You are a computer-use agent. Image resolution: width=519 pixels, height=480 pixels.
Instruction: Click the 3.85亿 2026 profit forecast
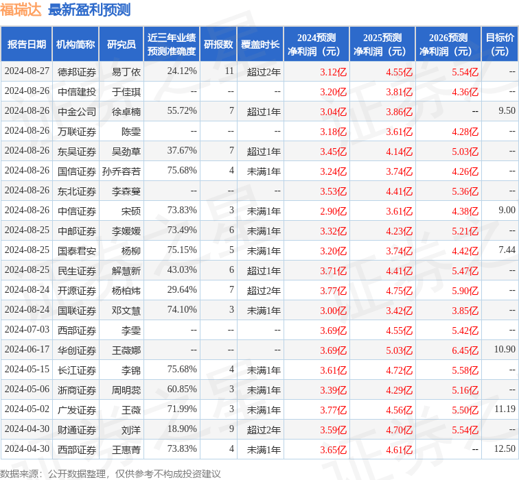click(x=465, y=311)
